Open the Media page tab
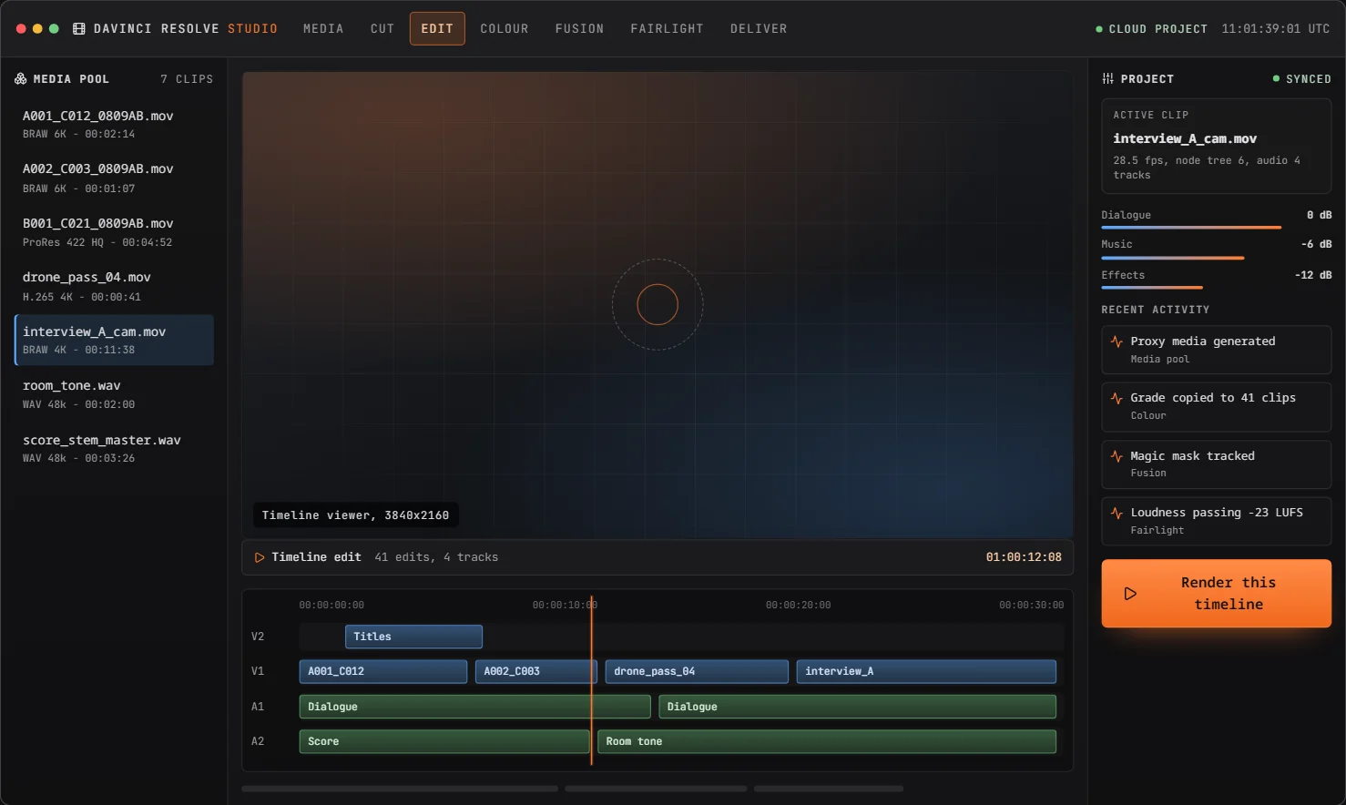The image size is (1346, 805). [x=323, y=29]
